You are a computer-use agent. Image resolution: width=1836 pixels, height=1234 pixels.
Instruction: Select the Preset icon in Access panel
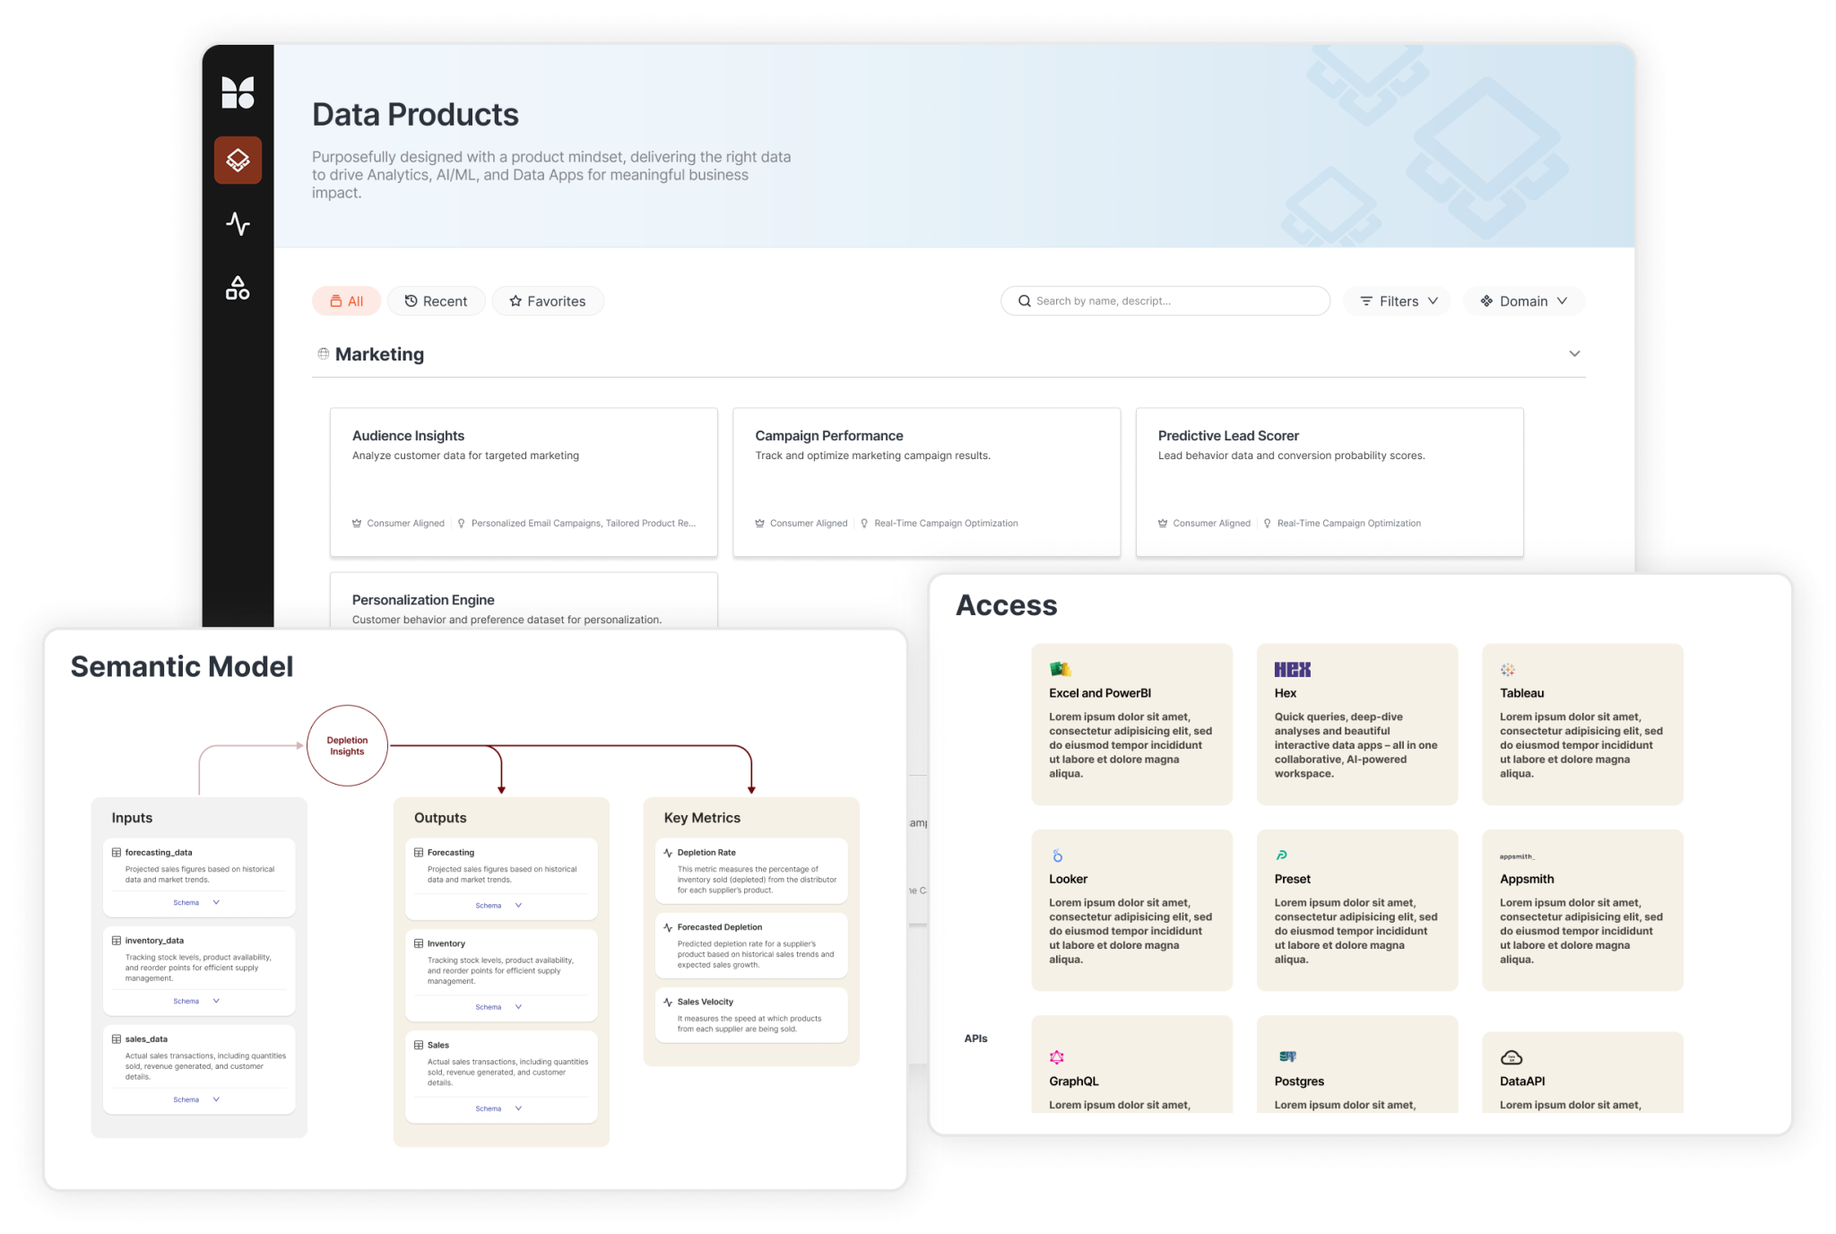click(x=1282, y=855)
